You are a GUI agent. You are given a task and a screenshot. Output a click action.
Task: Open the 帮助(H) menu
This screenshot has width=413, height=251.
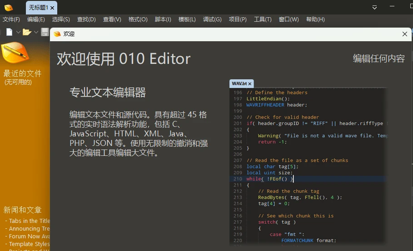315,19
